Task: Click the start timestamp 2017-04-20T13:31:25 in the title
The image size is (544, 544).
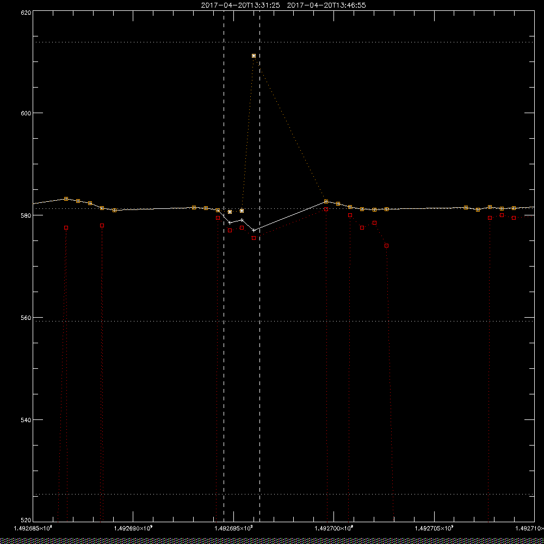Action: pyautogui.click(x=240, y=5)
